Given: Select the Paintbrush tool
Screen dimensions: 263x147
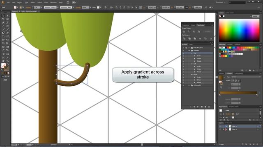Looking at the screenshot, I should [3, 29].
